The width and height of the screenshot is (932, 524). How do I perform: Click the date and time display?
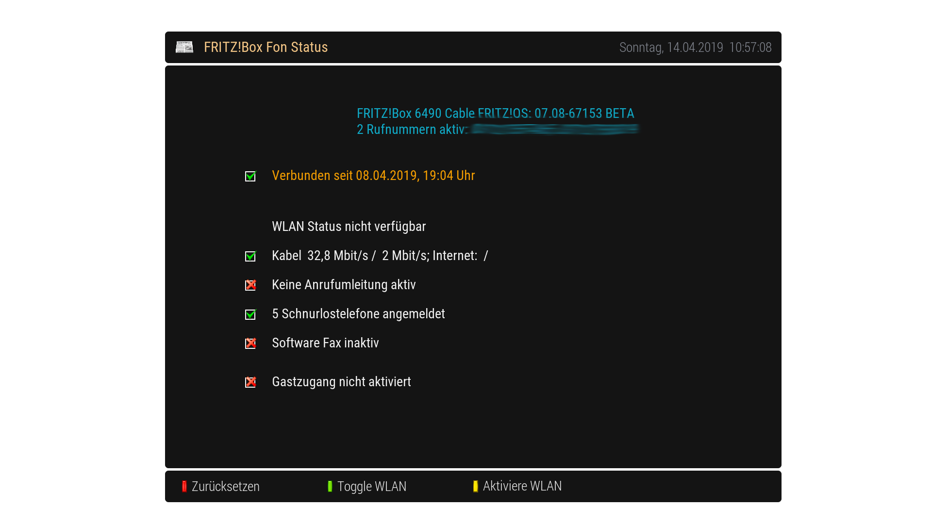click(695, 48)
